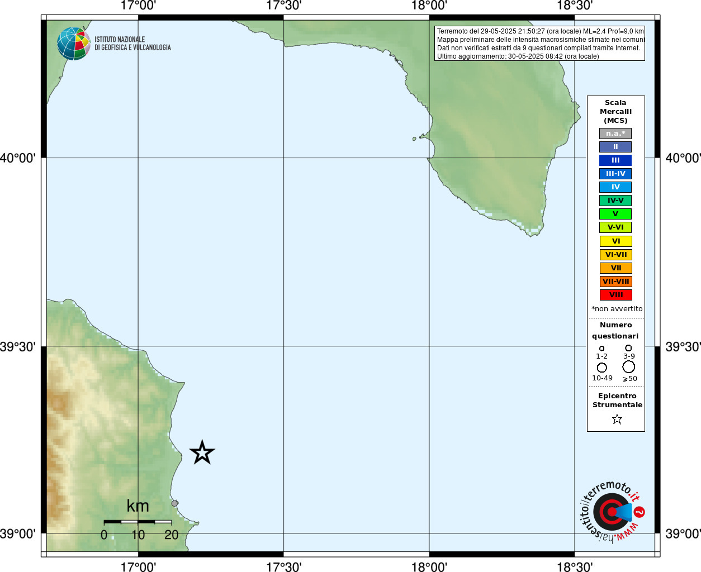This screenshot has height=572, width=701.
Task: Click the 1-2 questionnaires circle in legend
Action: coord(601,349)
